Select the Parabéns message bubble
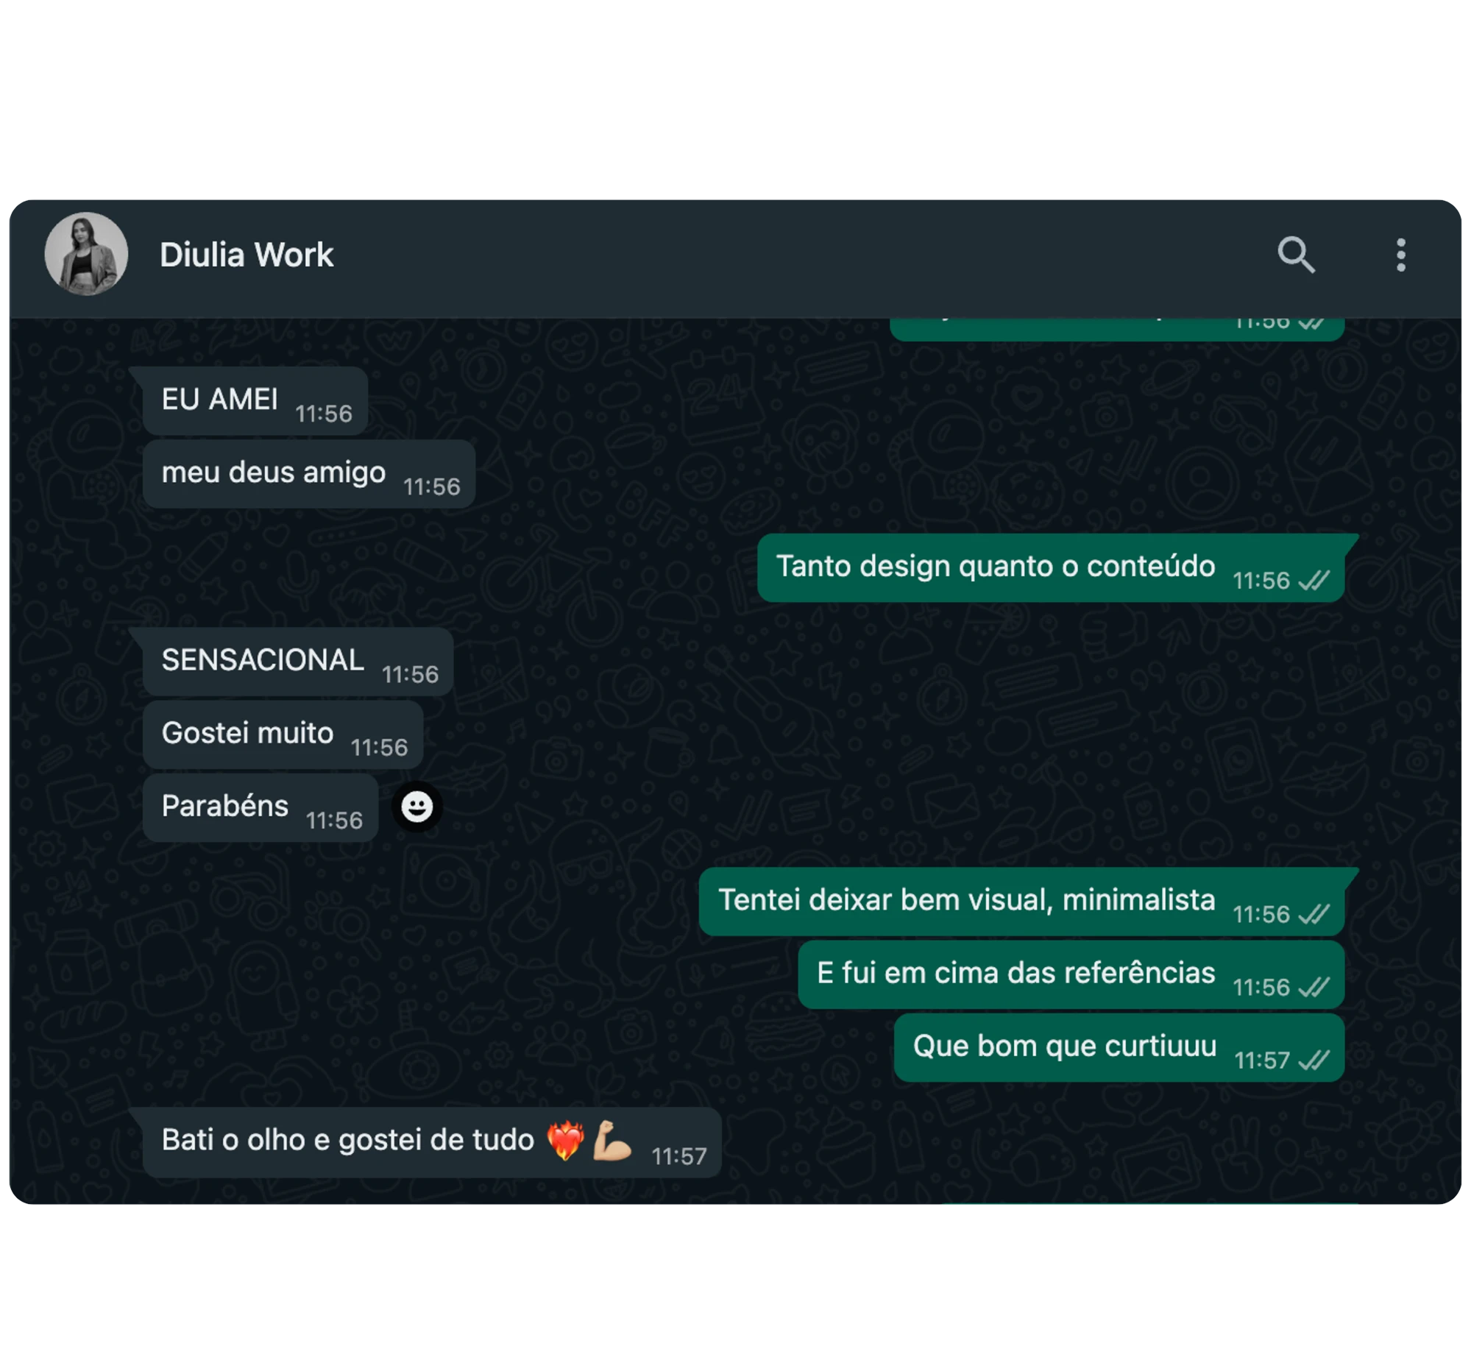The height and width of the screenshot is (1360, 1471). pyautogui.click(x=260, y=807)
